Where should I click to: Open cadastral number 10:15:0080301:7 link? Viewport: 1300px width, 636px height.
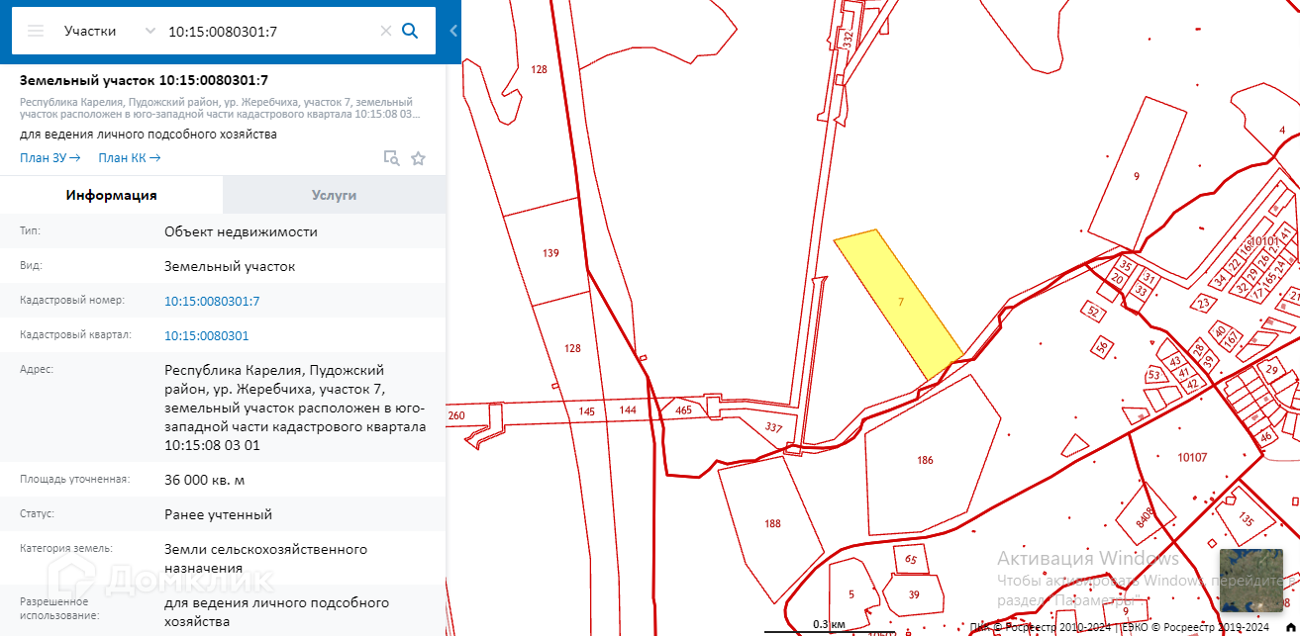tap(212, 301)
